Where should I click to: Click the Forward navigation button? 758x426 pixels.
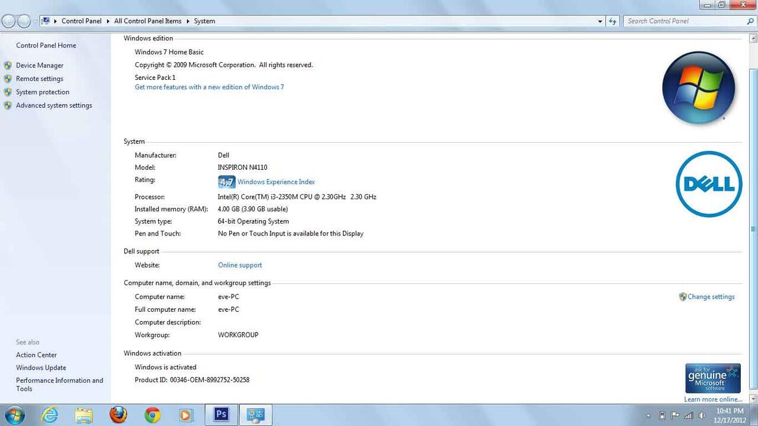click(24, 21)
